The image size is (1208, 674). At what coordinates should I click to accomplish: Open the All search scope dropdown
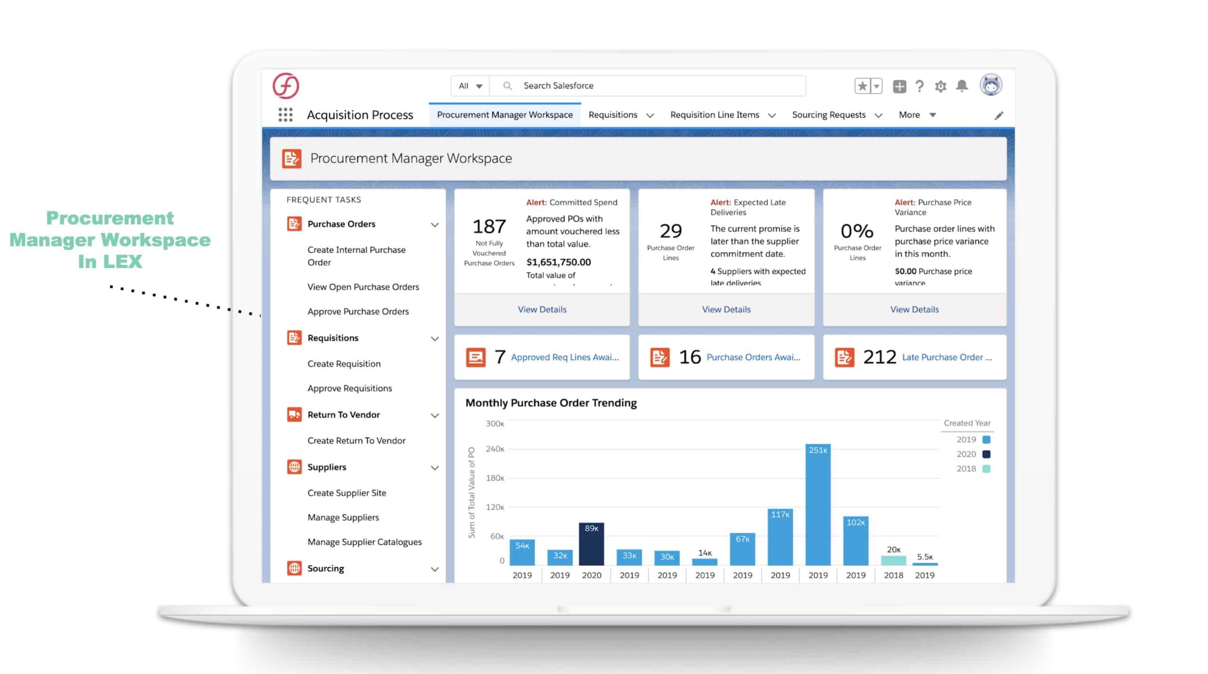(469, 85)
